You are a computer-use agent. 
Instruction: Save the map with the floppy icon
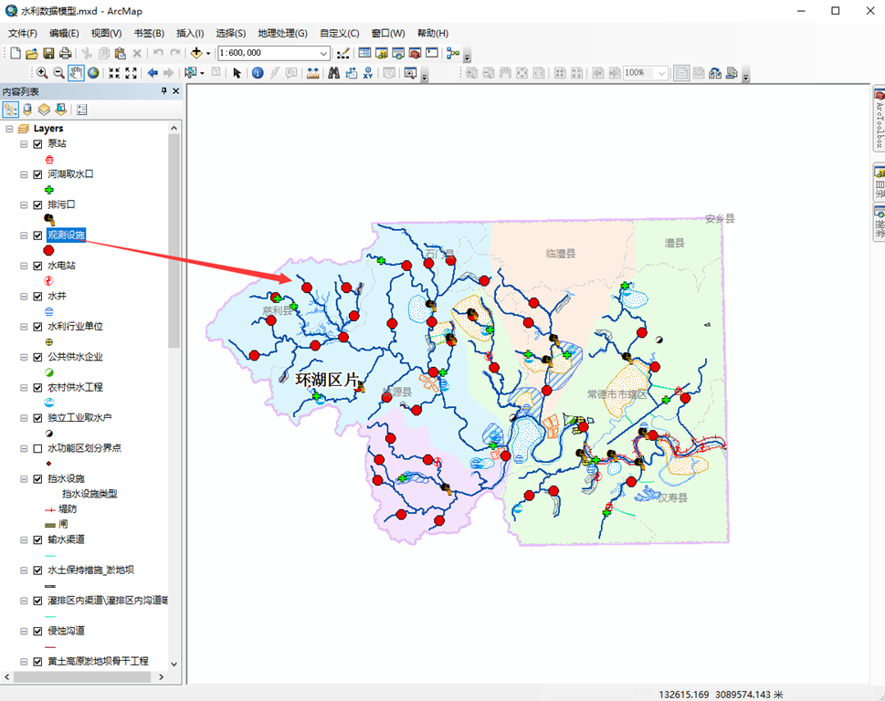coord(48,53)
